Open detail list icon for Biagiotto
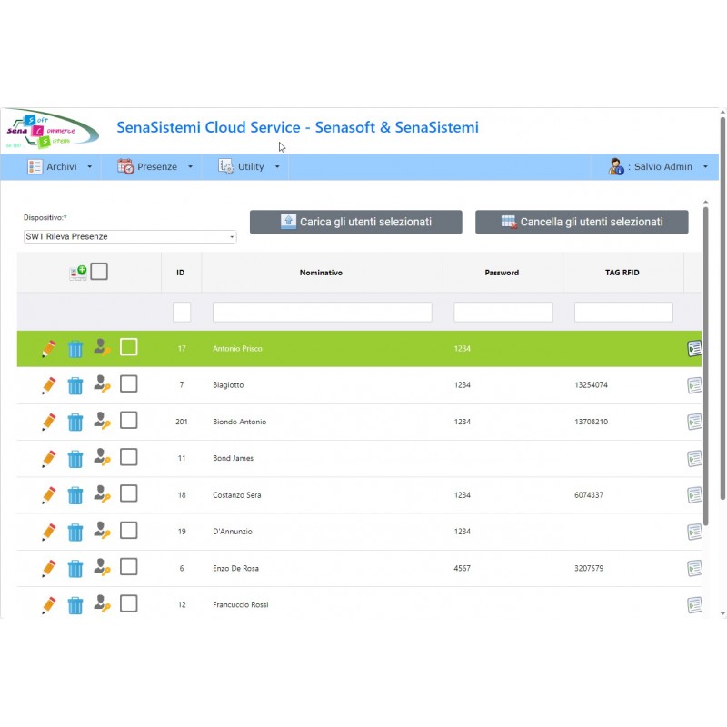The width and height of the screenshot is (727, 727). (x=694, y=384)
